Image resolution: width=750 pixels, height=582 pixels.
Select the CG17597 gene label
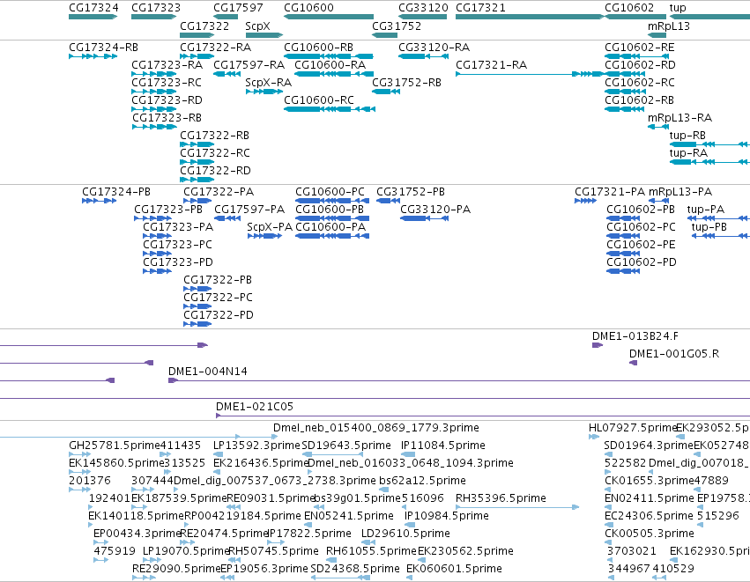[x=238, y=8]
